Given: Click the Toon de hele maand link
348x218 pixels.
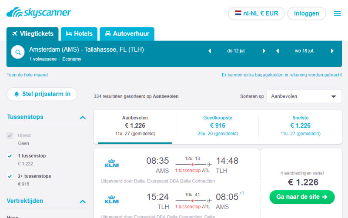Looking at the screenshot, I should click(27, 75).
